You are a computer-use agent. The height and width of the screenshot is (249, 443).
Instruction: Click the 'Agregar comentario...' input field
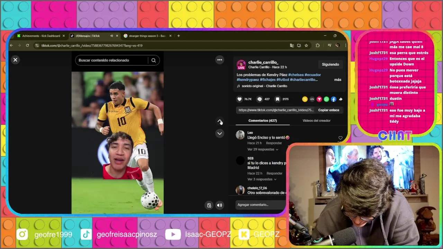click(x=261, y=205)
